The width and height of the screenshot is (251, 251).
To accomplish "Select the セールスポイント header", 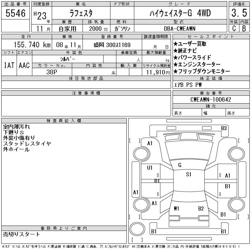I will pos(211,37).
